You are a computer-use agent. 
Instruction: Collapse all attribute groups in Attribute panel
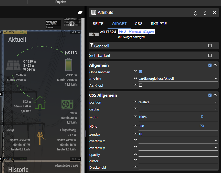[205, 13]
